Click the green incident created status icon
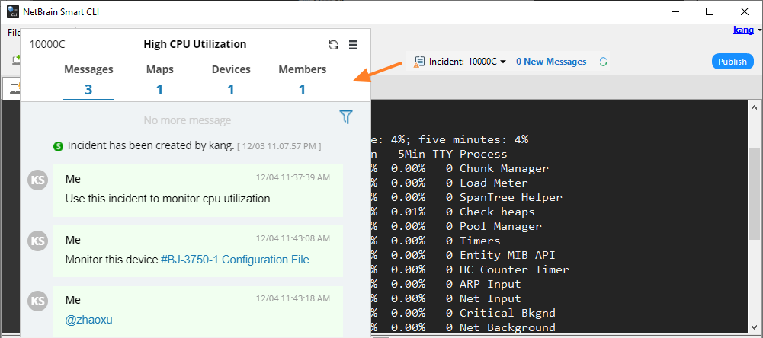This screenshot has width=763, height=338. pos(59,146)
